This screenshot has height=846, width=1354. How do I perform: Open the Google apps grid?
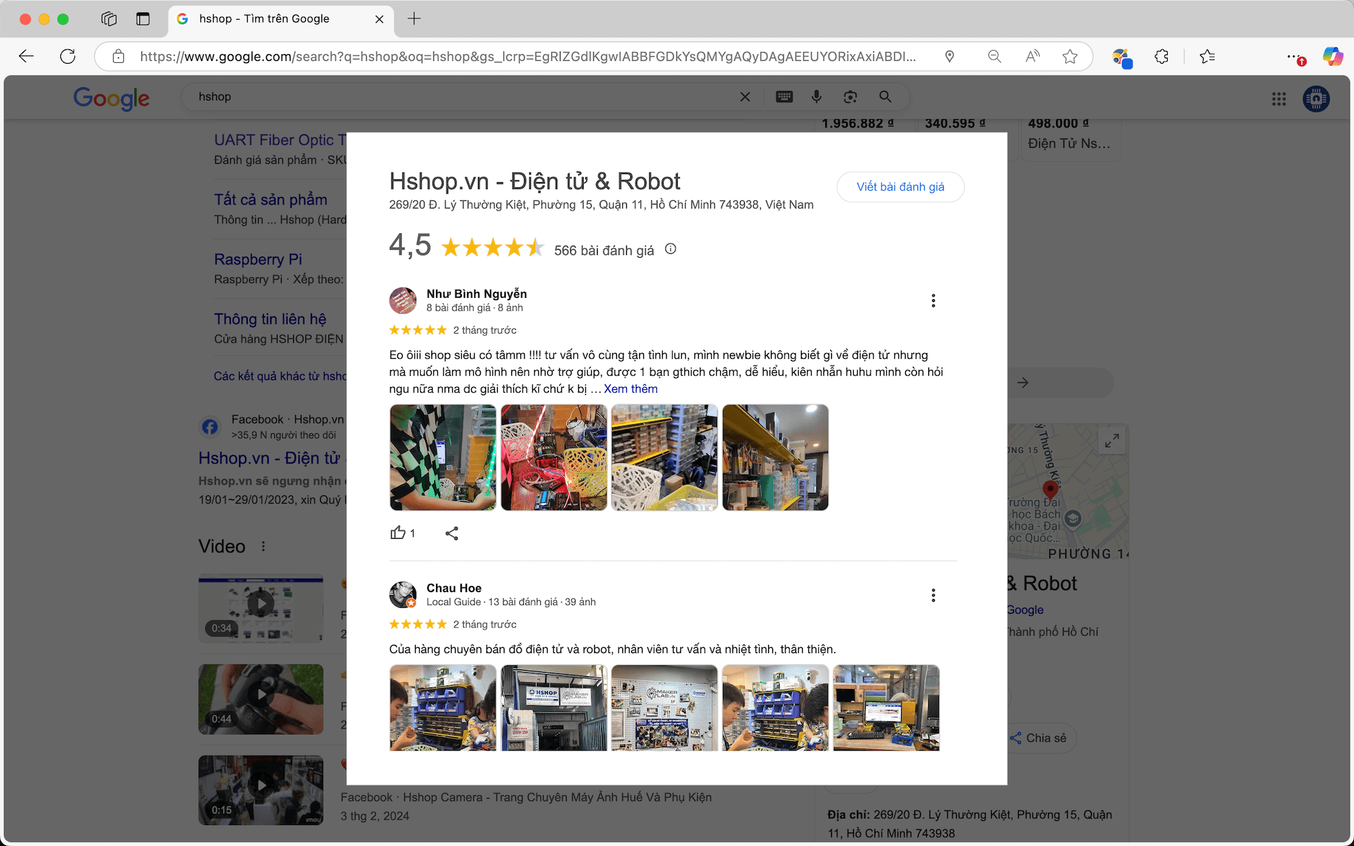[1278, 99]
